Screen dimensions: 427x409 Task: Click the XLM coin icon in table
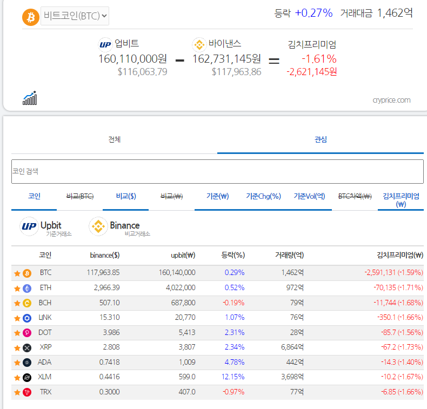pyautogui.click(x=27, y=378)
